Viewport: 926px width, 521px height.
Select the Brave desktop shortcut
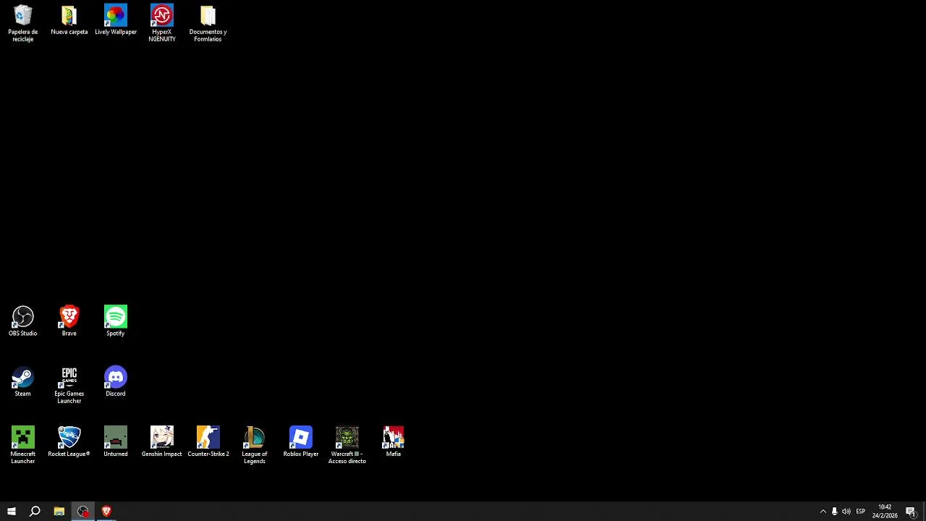pos(69,321)
